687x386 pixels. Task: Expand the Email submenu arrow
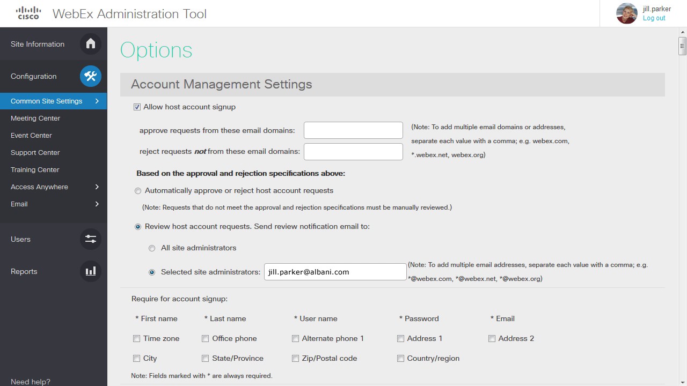97,204
